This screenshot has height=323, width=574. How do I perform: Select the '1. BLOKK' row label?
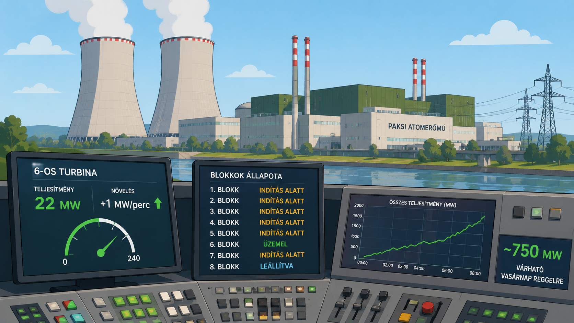(x=224, y=190)
